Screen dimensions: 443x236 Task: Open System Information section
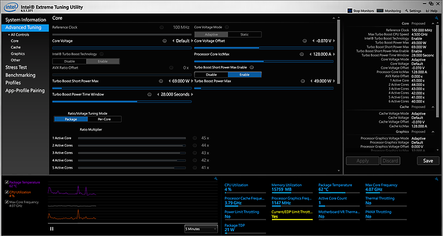(25, 20)
